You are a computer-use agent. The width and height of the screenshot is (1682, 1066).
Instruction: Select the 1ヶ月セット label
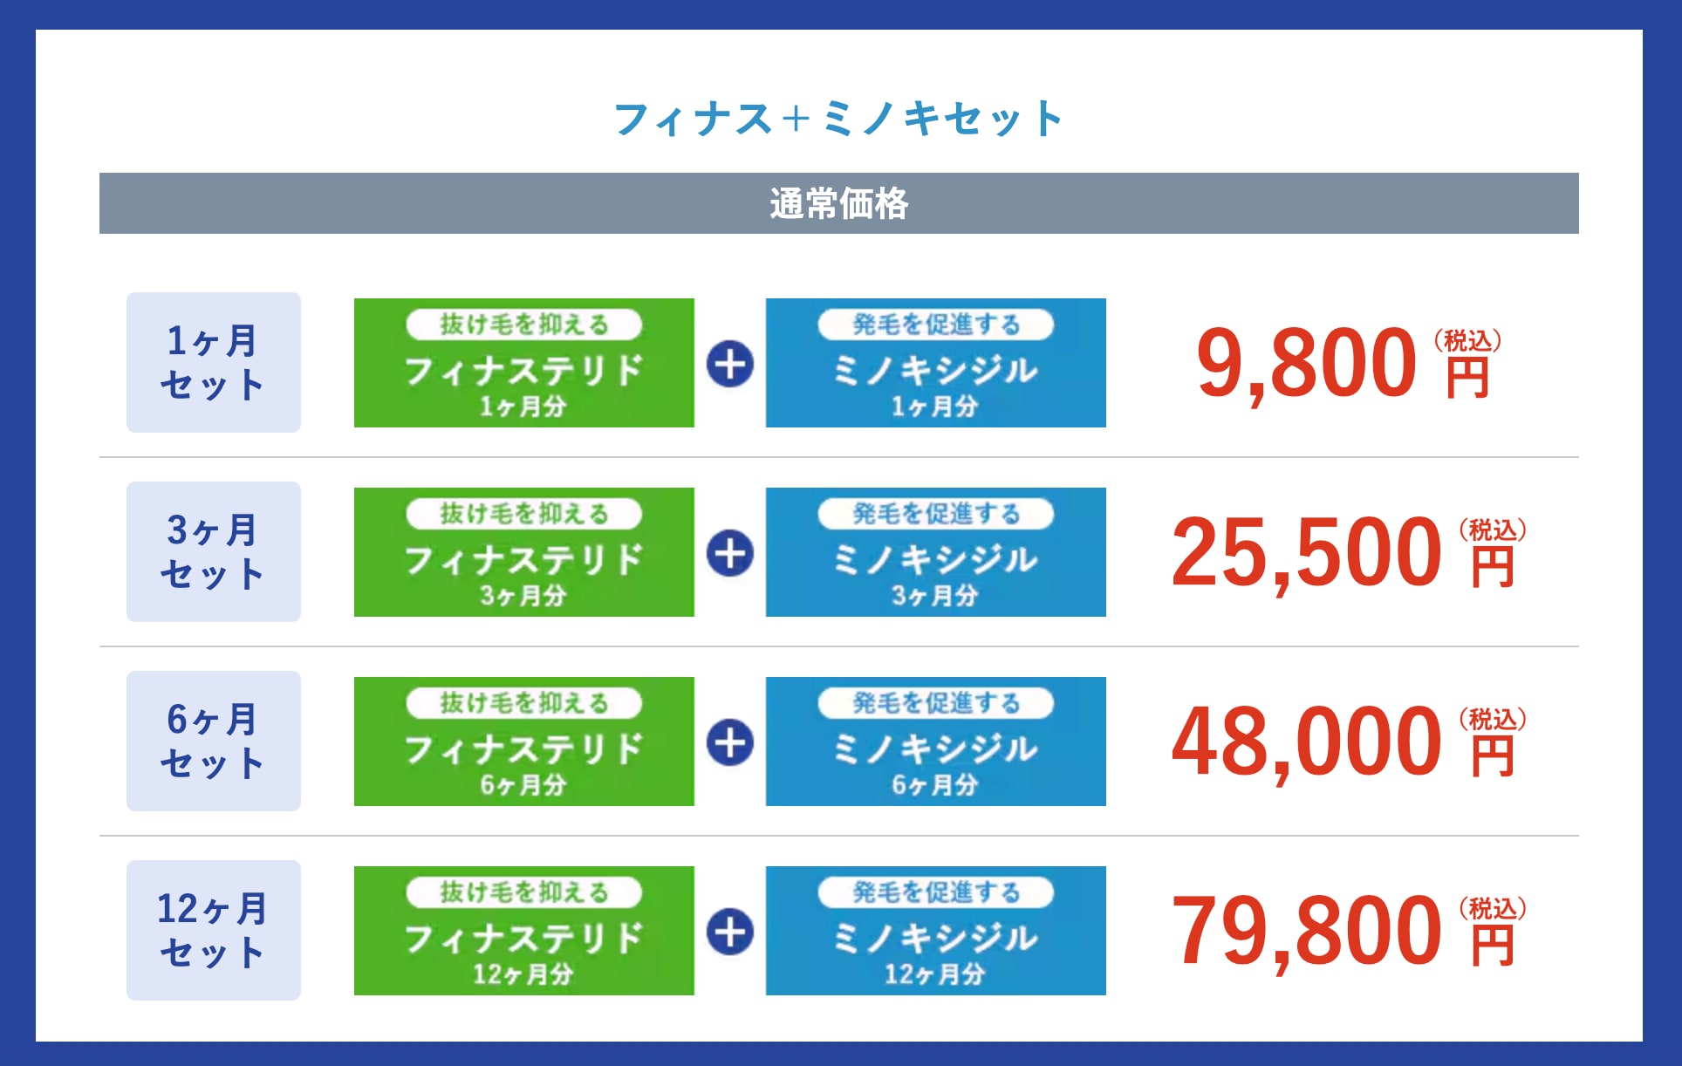214,362
